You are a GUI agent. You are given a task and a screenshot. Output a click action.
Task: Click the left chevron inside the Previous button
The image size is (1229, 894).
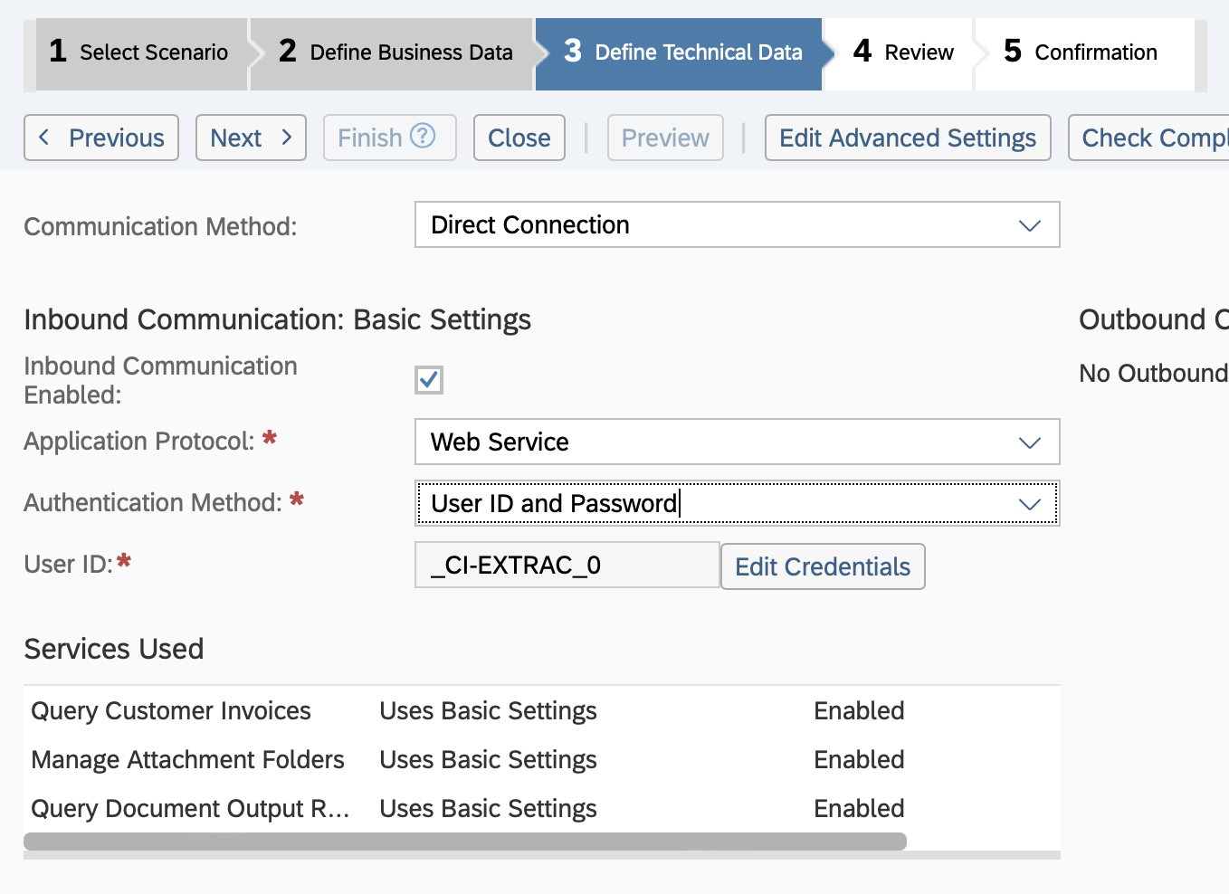click(44, 138)
